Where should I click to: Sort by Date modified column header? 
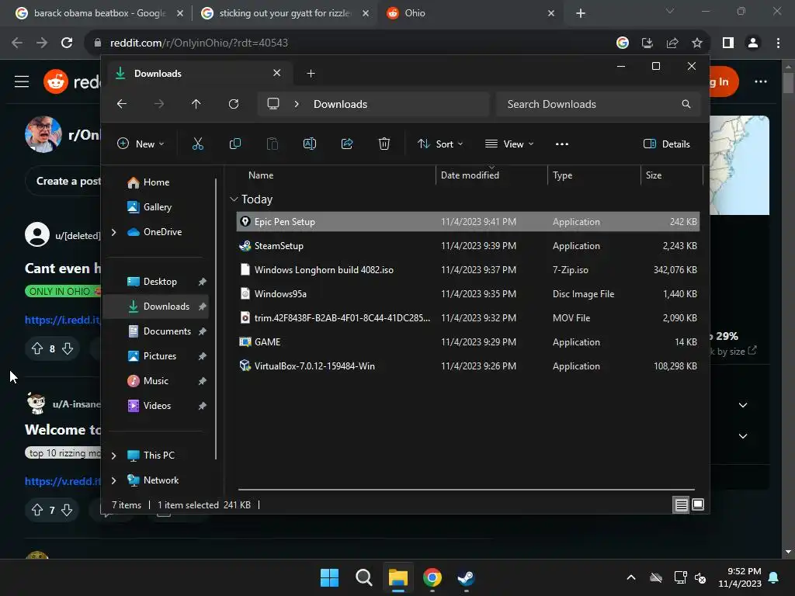(491, 175)
